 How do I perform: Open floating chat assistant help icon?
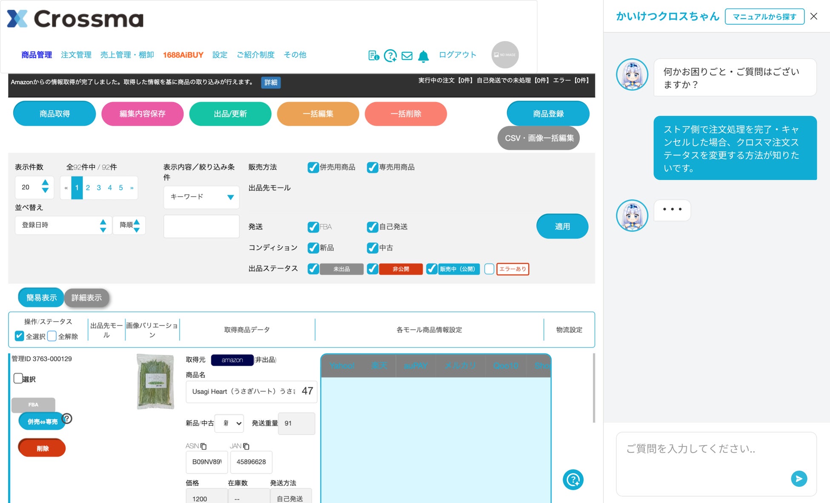(573, 480)
